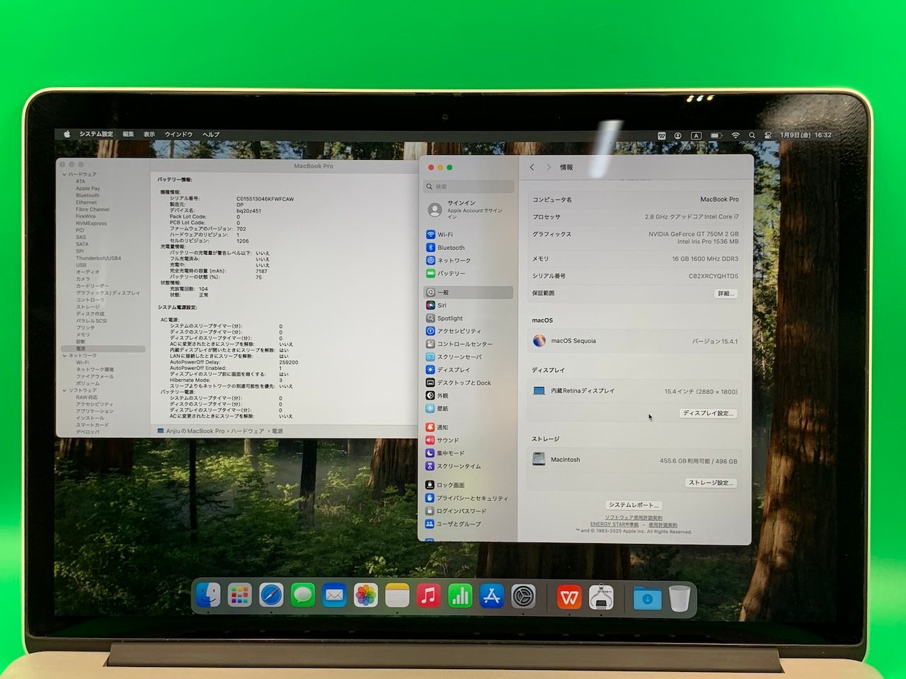
Task: Open the 編集 menu in menu bar
Action: coord(128,134)
